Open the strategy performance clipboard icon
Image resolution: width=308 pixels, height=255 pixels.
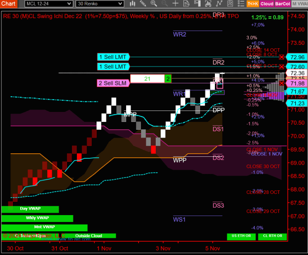[230, 3]
